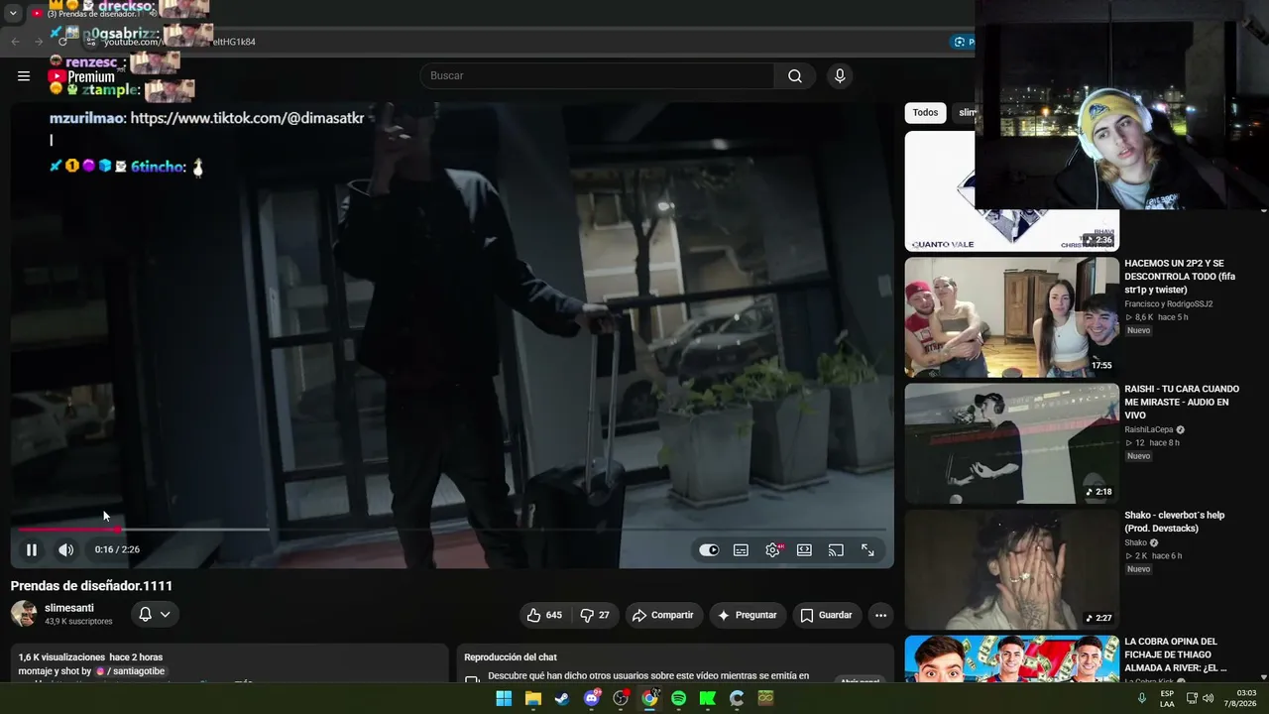Screen dimensions: 1269x714
Task: Open the LA COBRA OPINA video thumbnail
Action: pyautogui.click(x=1011, y=658)
